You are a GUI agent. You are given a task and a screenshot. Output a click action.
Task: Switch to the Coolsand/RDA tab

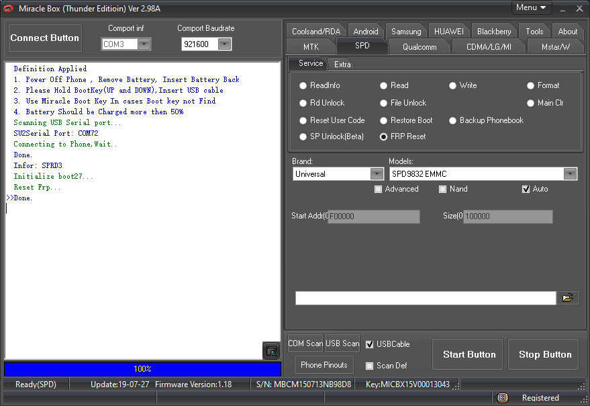[316, 32]
